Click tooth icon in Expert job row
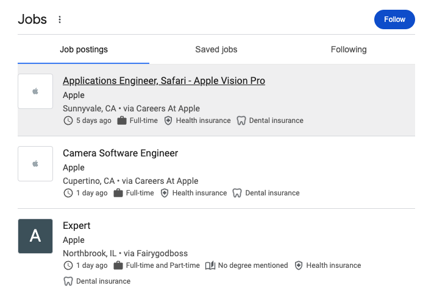The width and height of the screenshot is (434, 294). click(68, 281)
